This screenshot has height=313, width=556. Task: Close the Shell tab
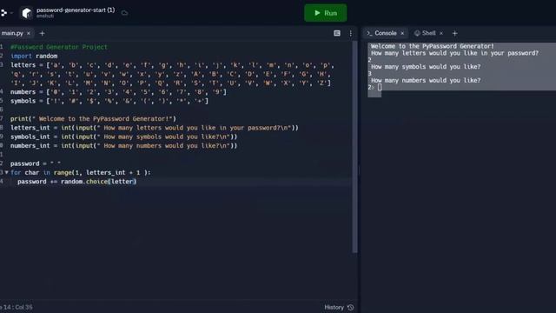(x=441, y=33)
